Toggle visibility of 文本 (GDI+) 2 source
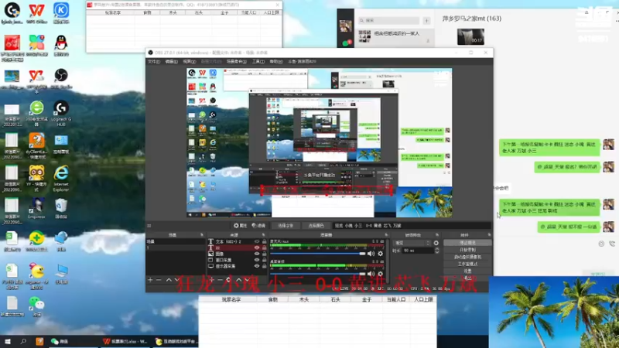Screen dimensions: 619x348 click(x=257, y=241)
